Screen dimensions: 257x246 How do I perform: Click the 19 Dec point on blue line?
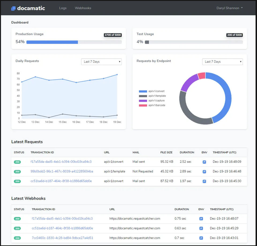click(117, 75)
